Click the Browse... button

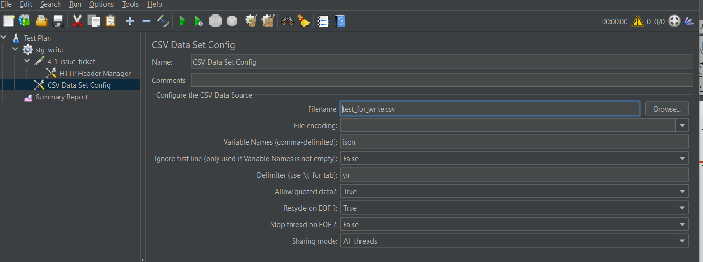pos(667,109)
